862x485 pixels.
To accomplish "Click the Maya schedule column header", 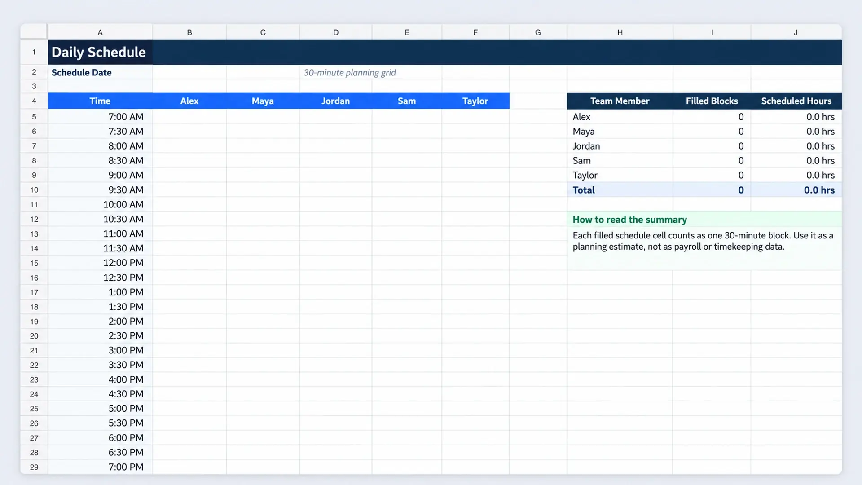I will click(263, 101).
